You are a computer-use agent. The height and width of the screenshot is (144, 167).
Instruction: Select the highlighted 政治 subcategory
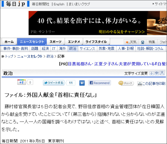point(73,49)
